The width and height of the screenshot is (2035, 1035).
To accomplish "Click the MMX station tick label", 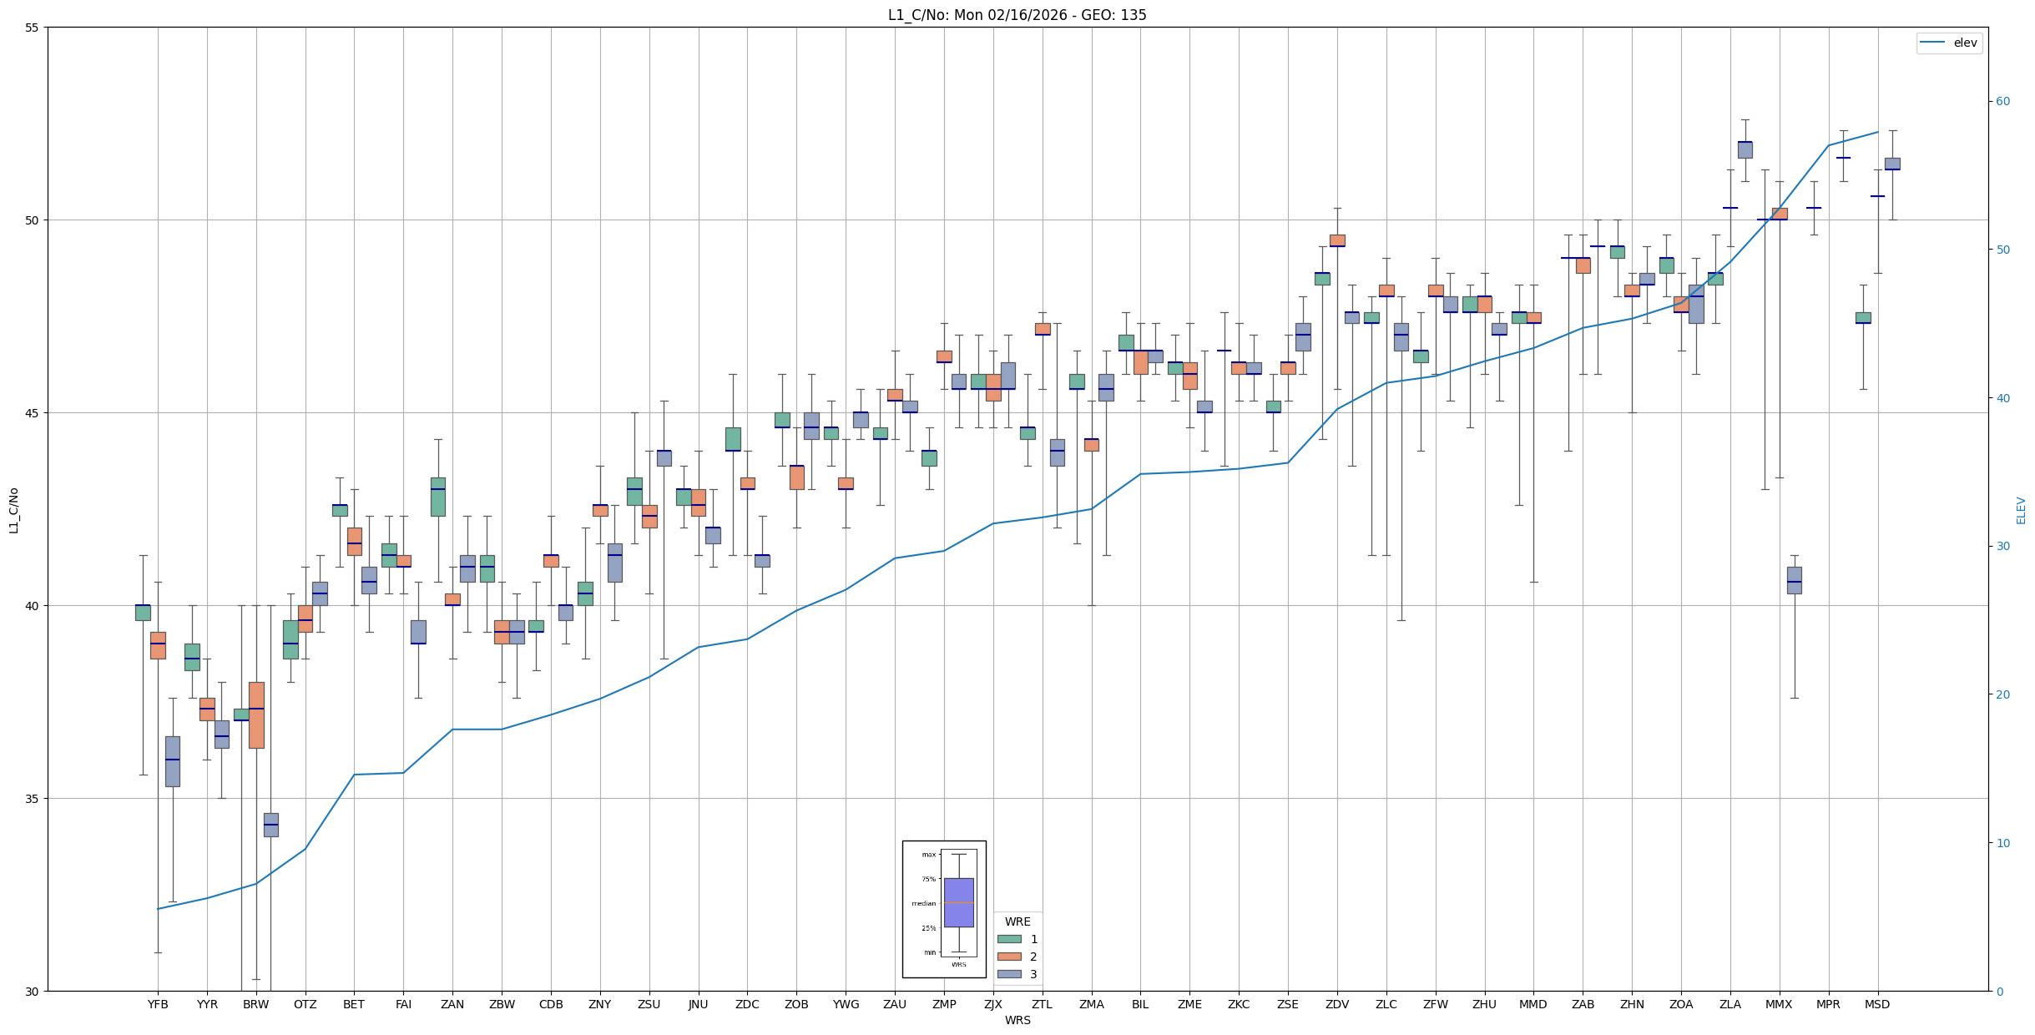I will (1779, 1004).
